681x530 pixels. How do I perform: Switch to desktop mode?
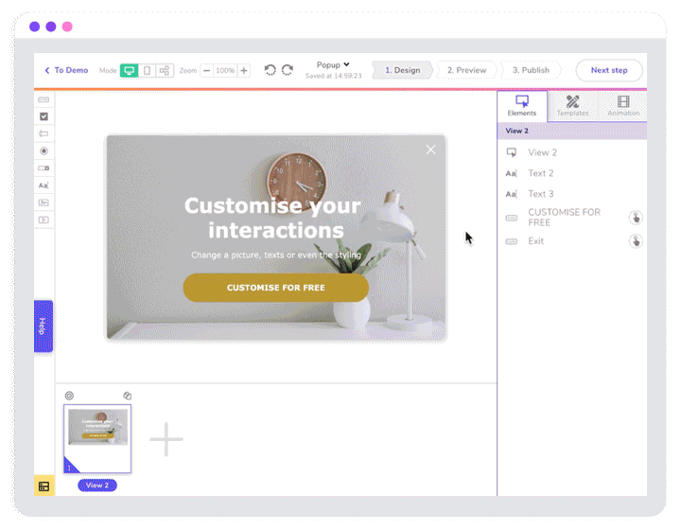coord(129,70)
